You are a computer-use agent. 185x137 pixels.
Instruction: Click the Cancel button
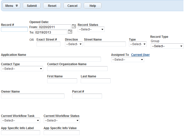click(72, 6)
